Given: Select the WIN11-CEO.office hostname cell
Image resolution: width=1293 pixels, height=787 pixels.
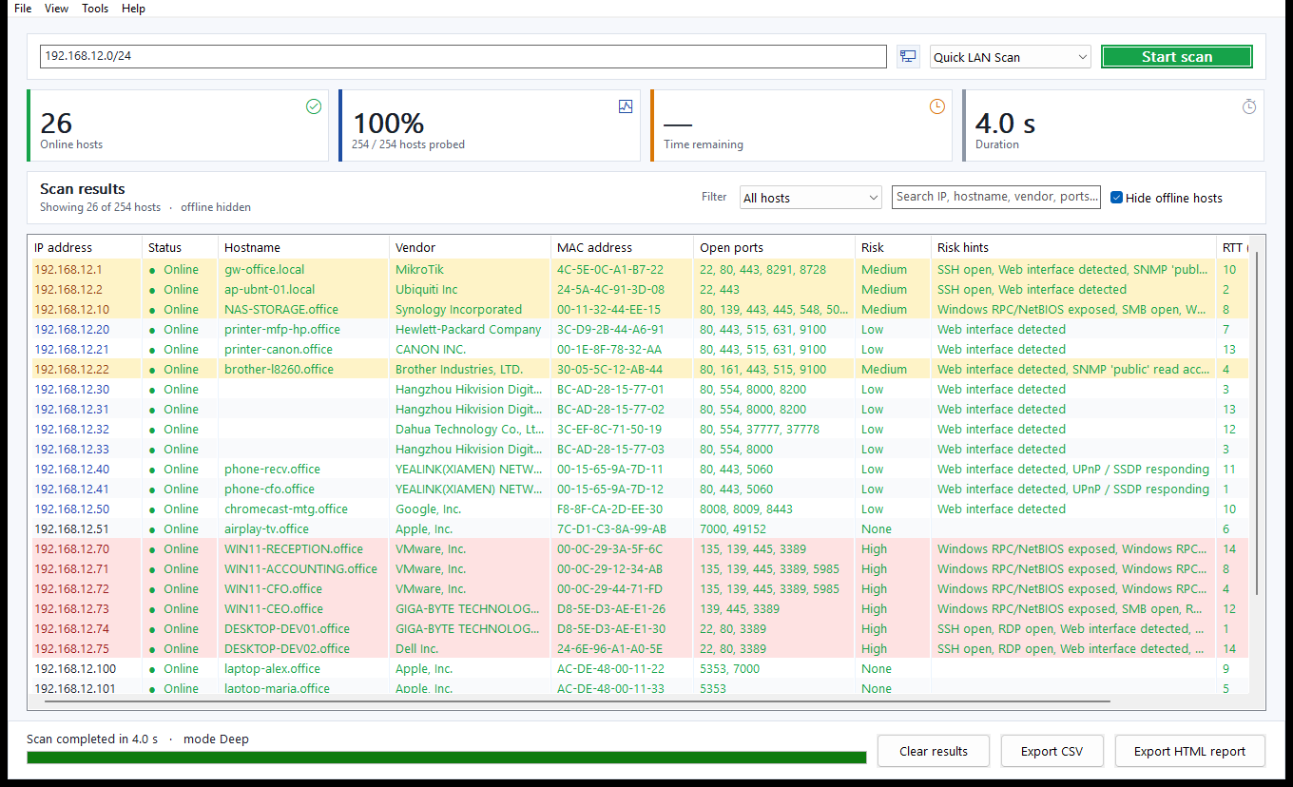Looking at the screenshot, I should coord(303,608).
